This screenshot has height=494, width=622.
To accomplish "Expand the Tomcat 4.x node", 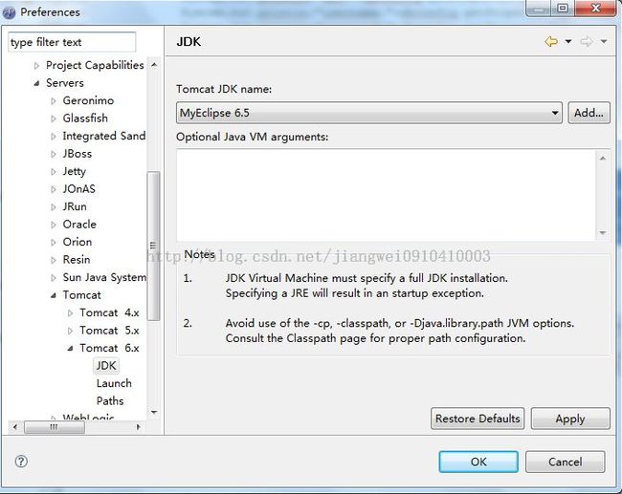I will 70,313.
